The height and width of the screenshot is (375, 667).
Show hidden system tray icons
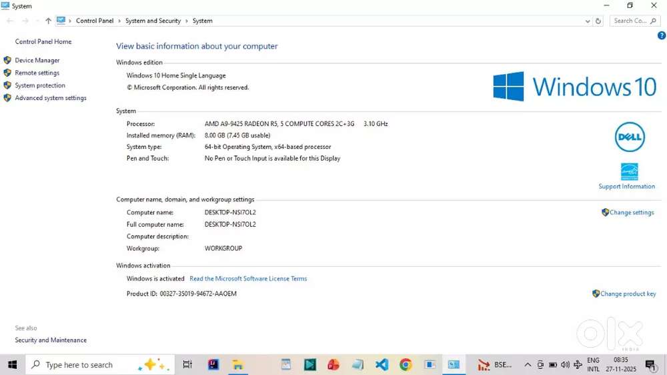coord(528,365)
